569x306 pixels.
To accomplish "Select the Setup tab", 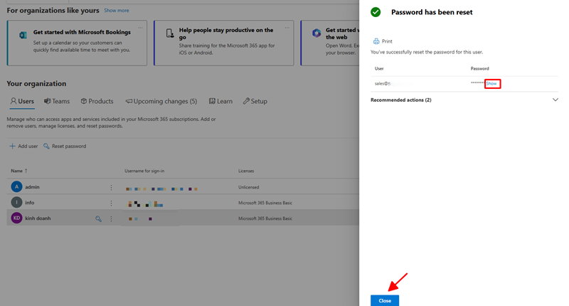I will click(255, 101).
